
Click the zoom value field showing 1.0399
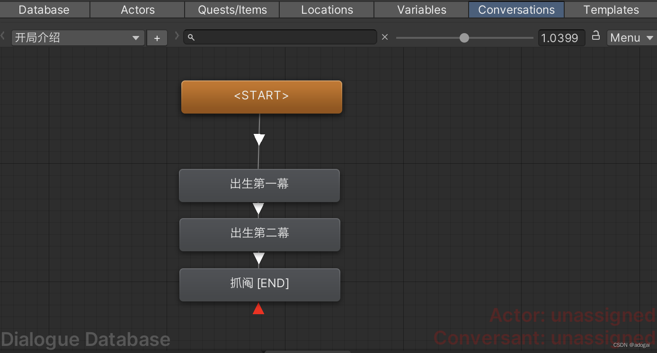pyautogui.click(x=561, y=37)
